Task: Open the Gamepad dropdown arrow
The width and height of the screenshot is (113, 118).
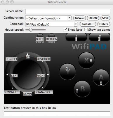Action: [x=76, y=24]
